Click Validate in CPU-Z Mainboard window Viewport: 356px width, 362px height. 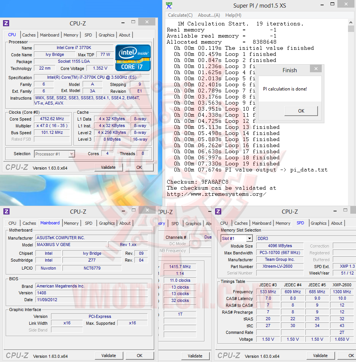[x=109, y=356]
